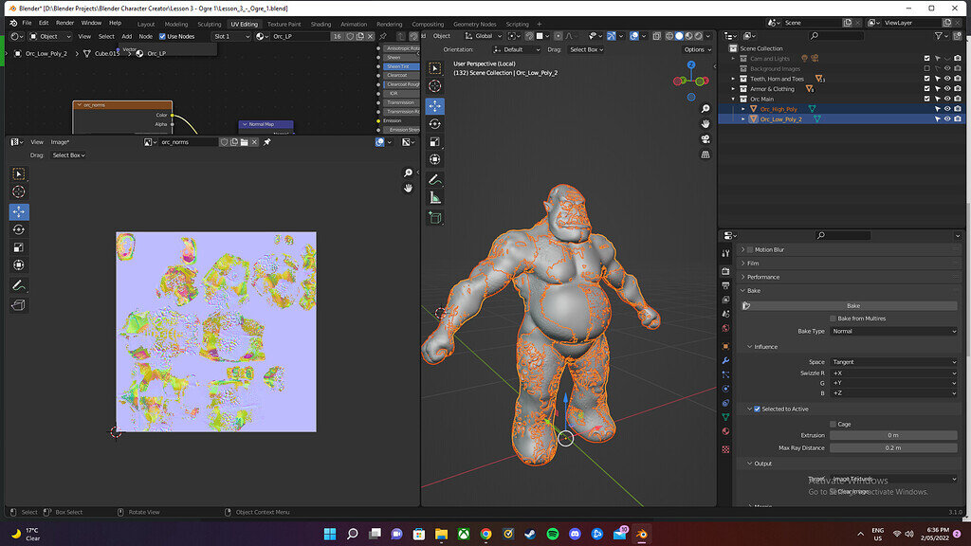The image size is (971, 546).
Task: Hide Orc_Low_Poly_2 with its eye icon
Action: 947,118
